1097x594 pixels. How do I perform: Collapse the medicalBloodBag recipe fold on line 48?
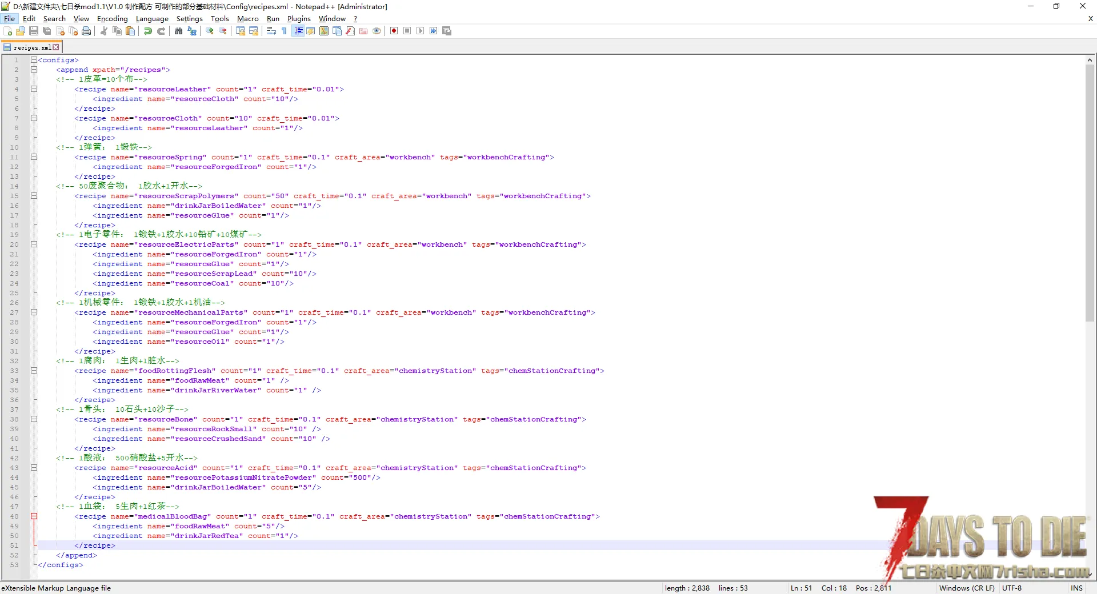pos(34,516)
